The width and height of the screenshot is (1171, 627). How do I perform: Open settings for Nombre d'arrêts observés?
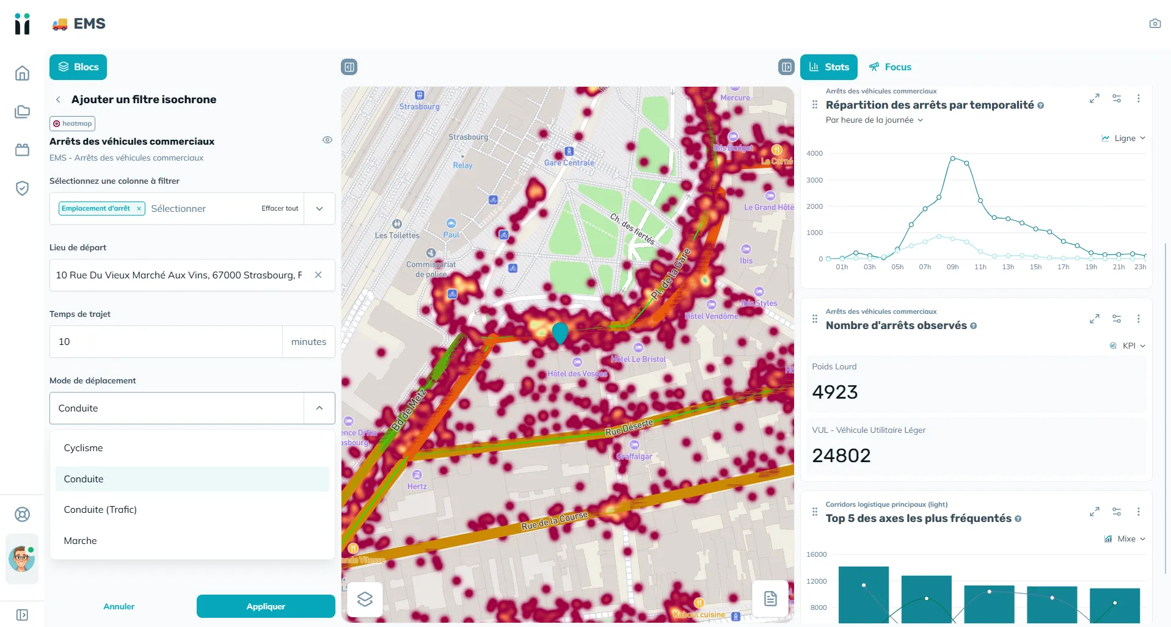(1117, 319)
